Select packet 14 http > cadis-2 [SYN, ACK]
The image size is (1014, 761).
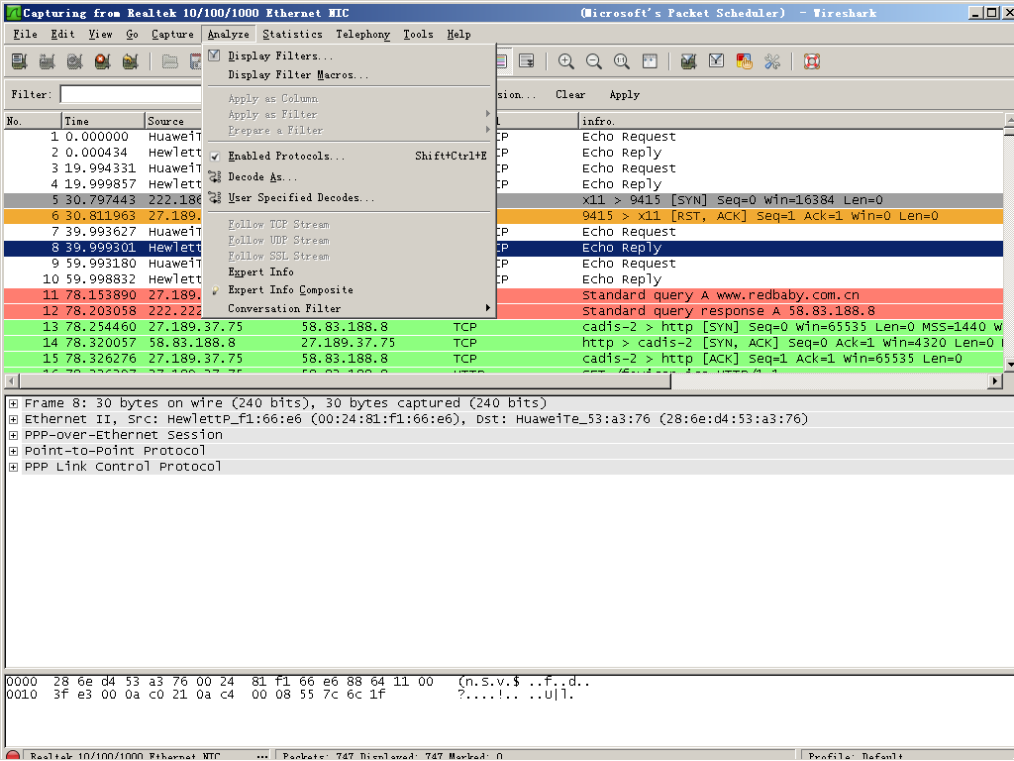[504, 343]
